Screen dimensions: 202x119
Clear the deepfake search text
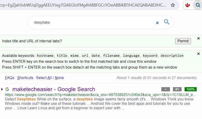point(157,23)
